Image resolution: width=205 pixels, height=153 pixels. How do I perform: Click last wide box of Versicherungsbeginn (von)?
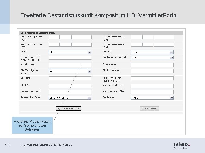coord(82,37)
